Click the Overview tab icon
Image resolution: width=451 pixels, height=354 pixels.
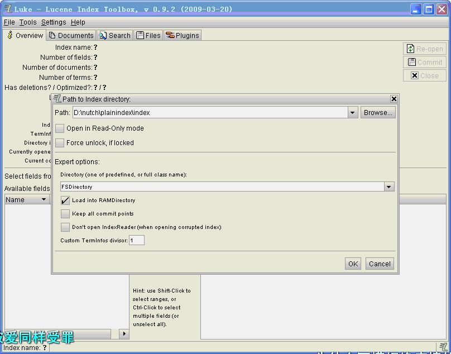pyautogui.click(x=10, y=35)
